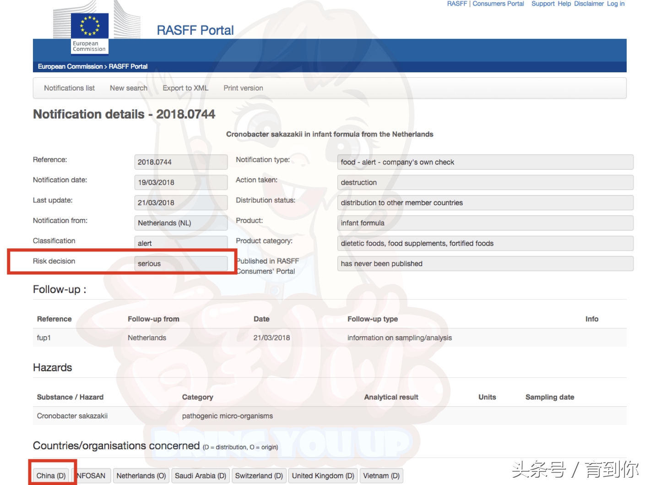Click the Product field showing infant formula
The width and height of the screenshot is (650, 485).
485,223
